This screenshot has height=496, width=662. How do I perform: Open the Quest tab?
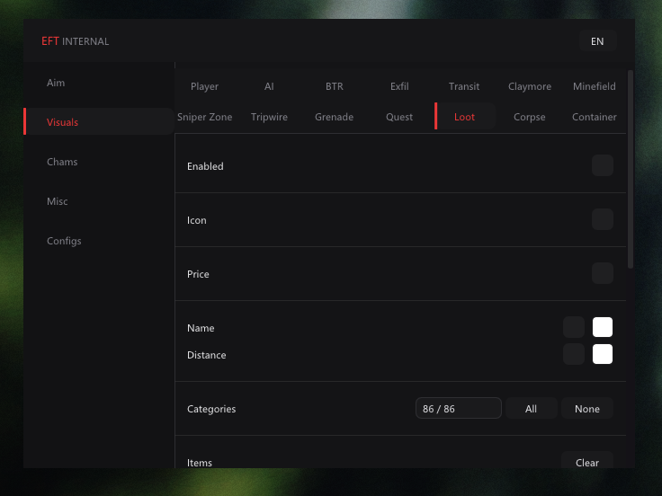click(x=399, y=117)
